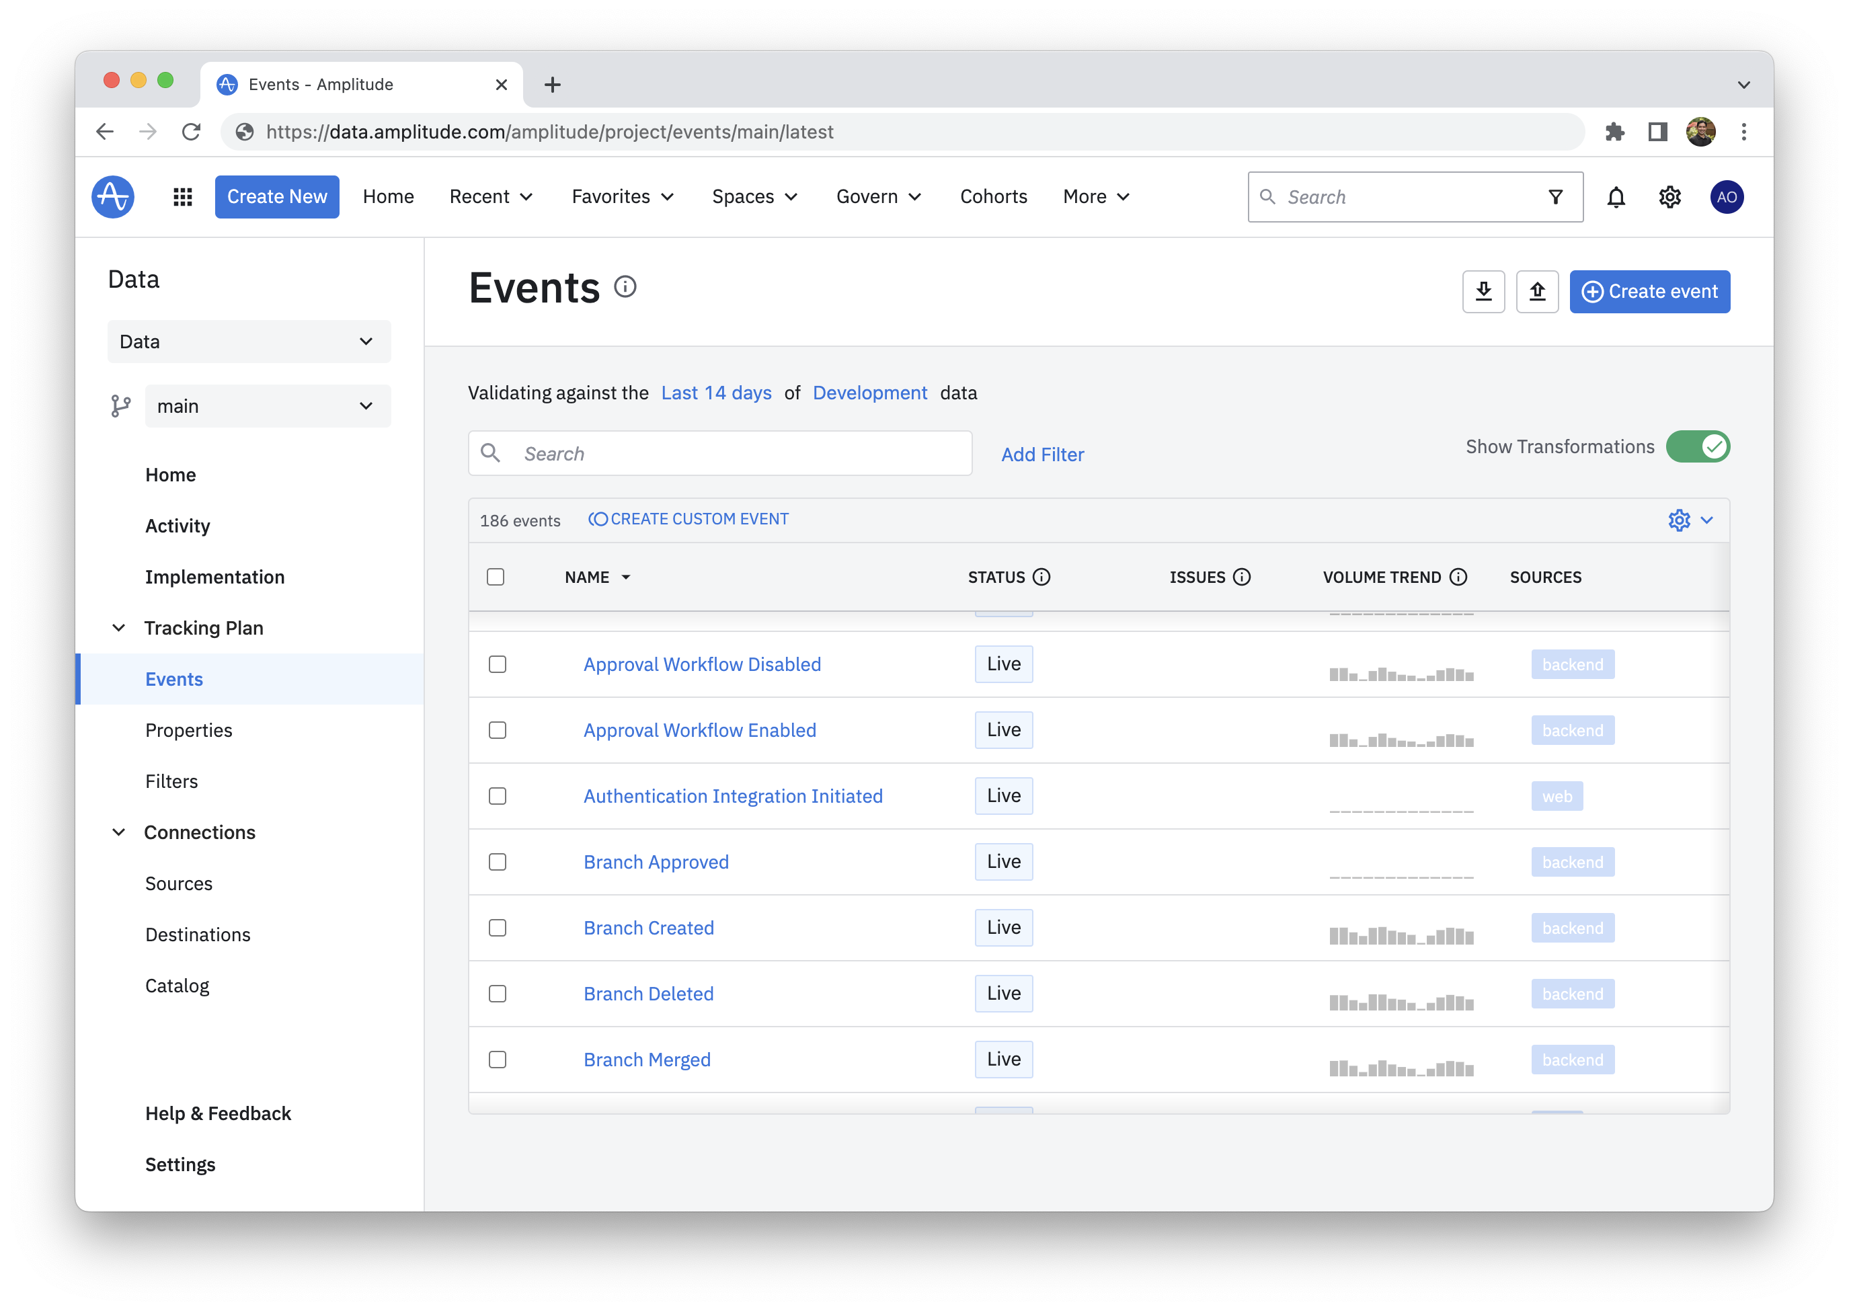Check the Branch Created row checkbox

tap(498, 928)
